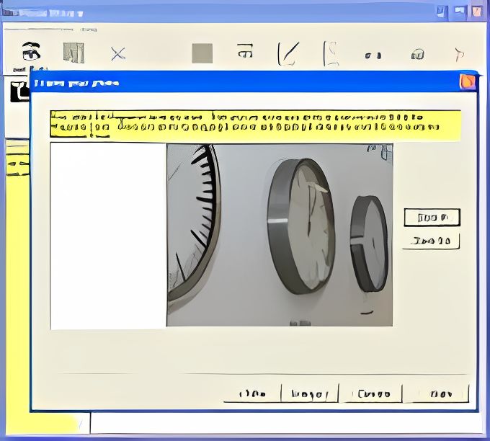Click the gray picture icon beside the eye icon

pos(73,53)
